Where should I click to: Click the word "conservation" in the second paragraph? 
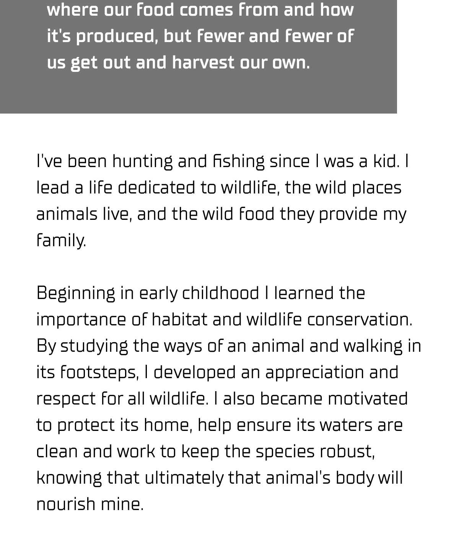(x=359, y=319)
